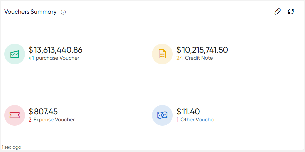This screenshot has height=152, width=305.
Task: Open the Credit Note label
Action: point(199,58)
